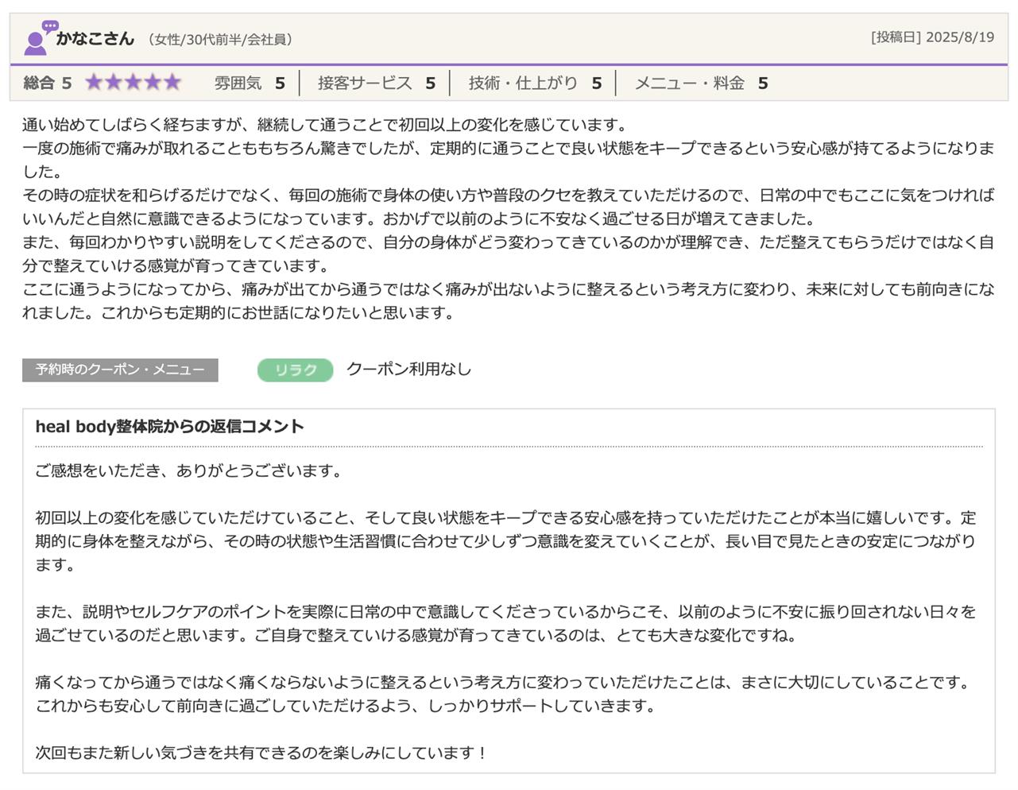The image size is (1018, 790).
Task: Click the first purple rating star
Action: [x=95, y=83]
